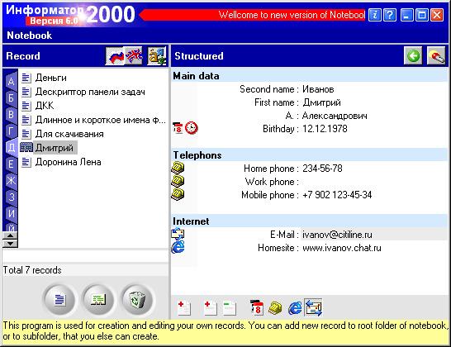The width and height of the screenshot is (451, 347).
Task: Click the calendar icon in the bottom toolbar
Action: click(257, 308)
